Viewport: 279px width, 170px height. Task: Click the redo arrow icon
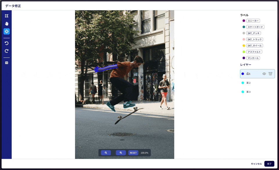[6, 51]
